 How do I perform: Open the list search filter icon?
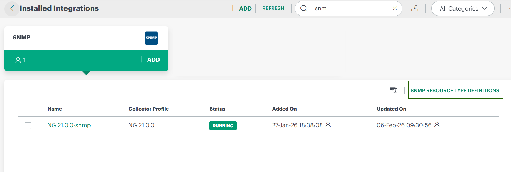[x=393, y=90]
